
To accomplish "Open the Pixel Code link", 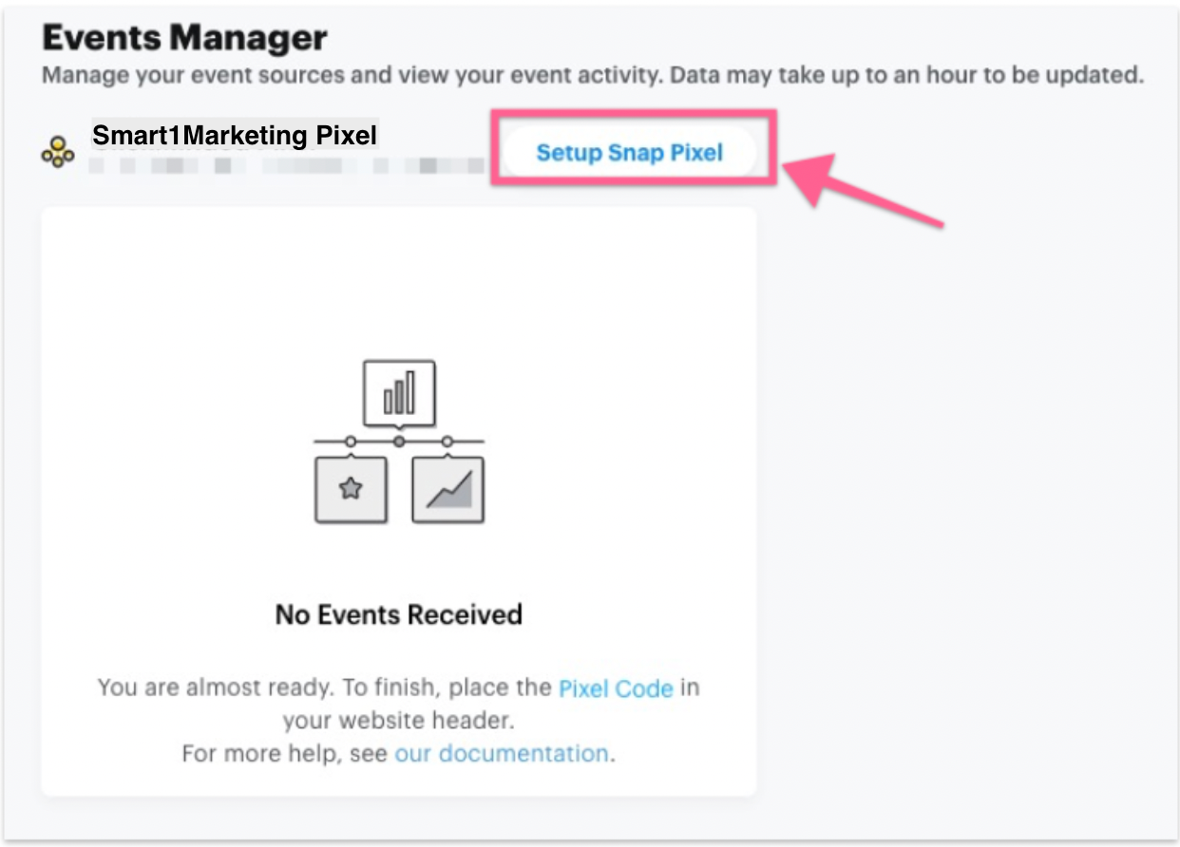I will point(616,688).
